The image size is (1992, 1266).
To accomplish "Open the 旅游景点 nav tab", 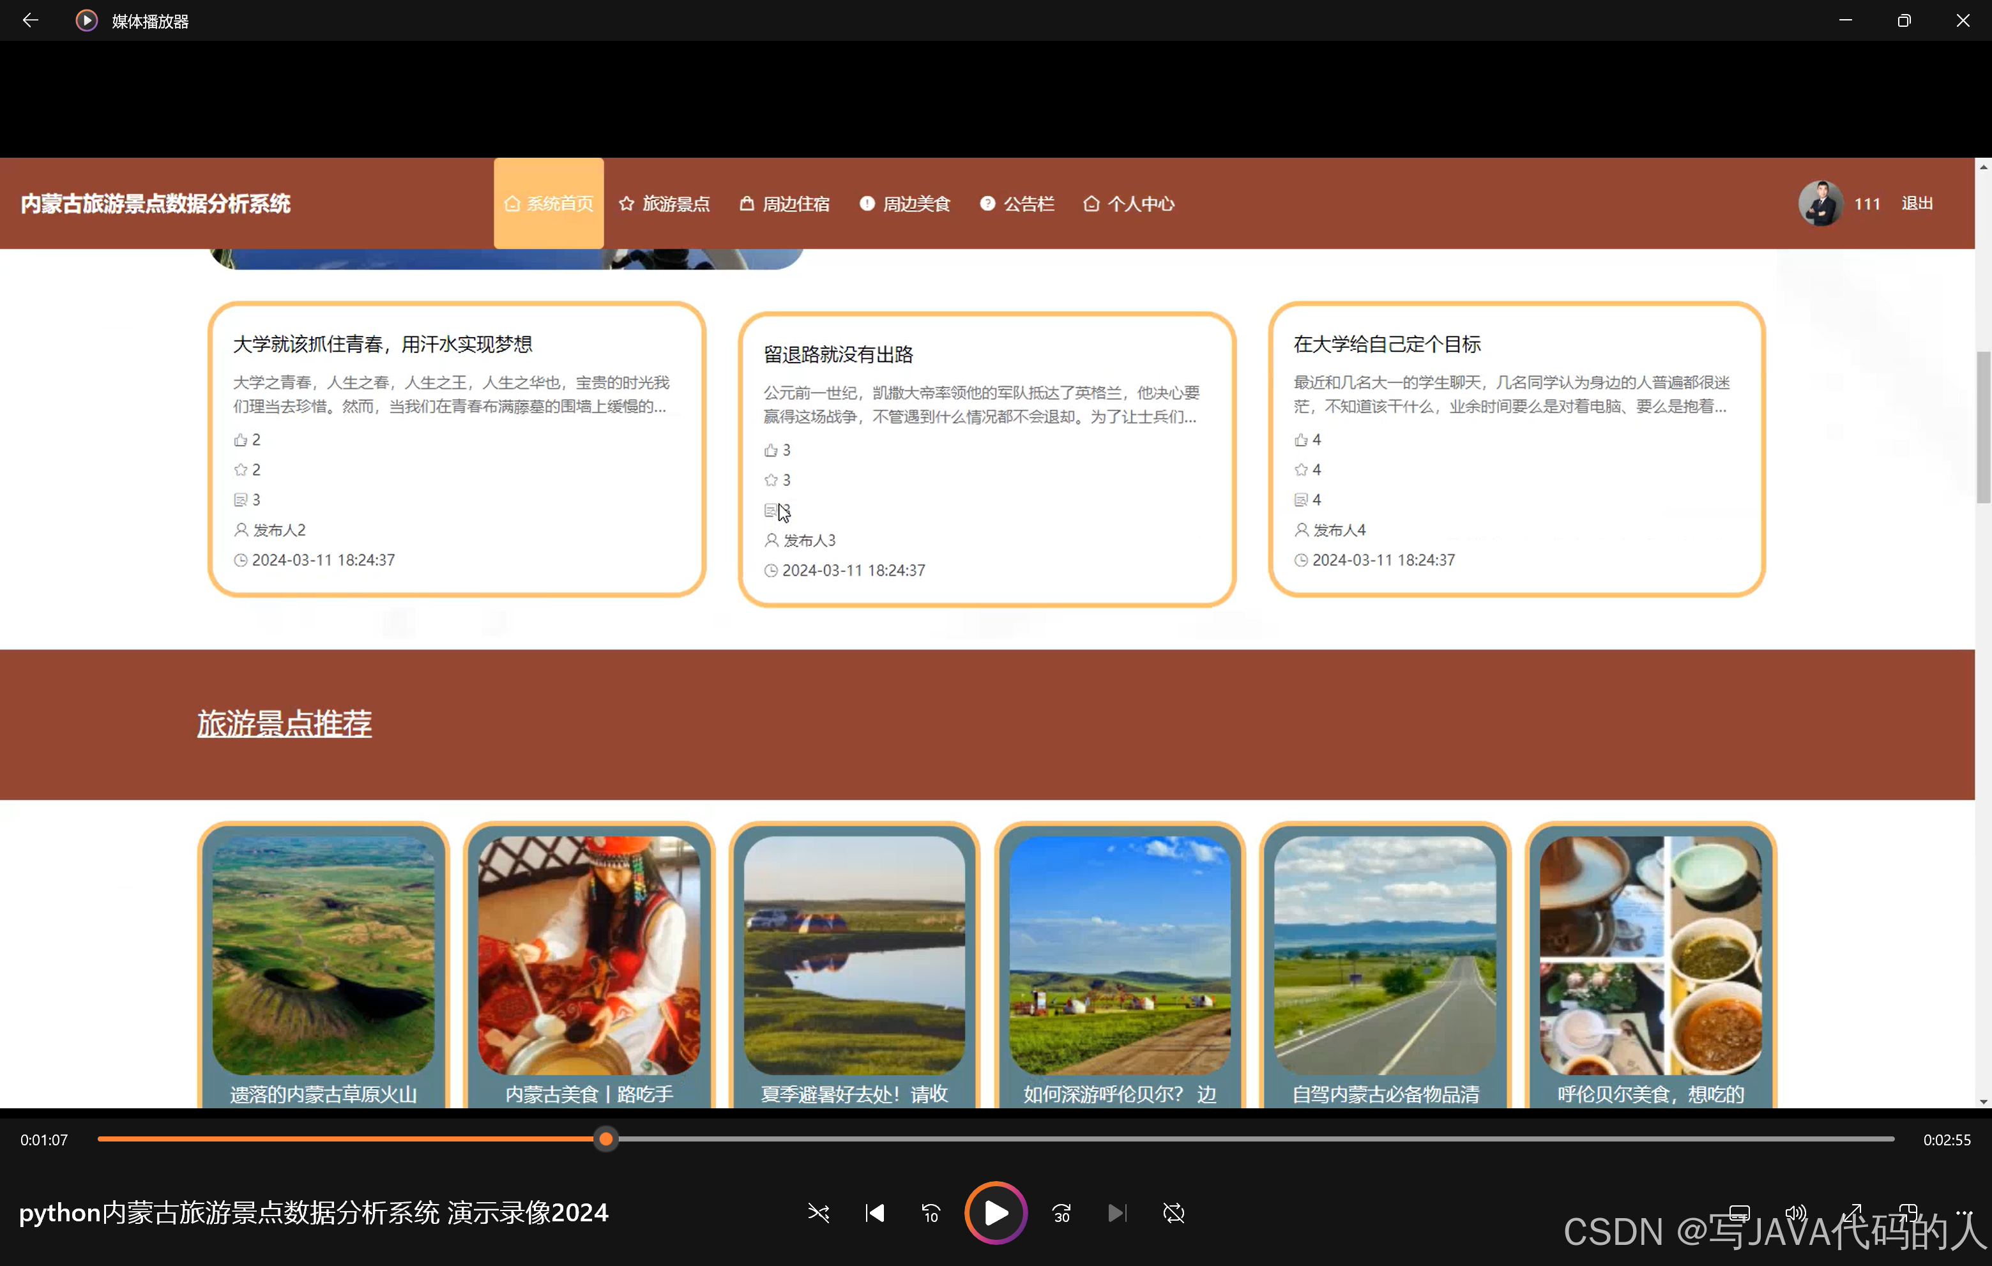I will point(664,204).
